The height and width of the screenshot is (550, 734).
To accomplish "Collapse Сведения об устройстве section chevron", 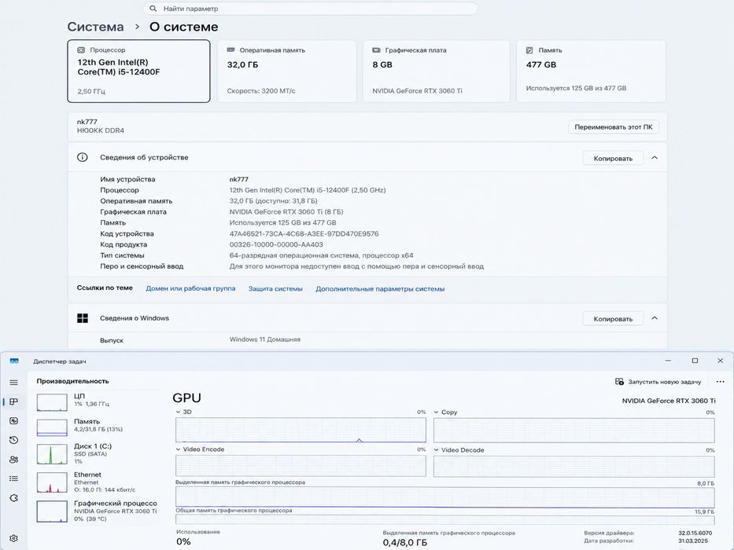I will 655,158.
